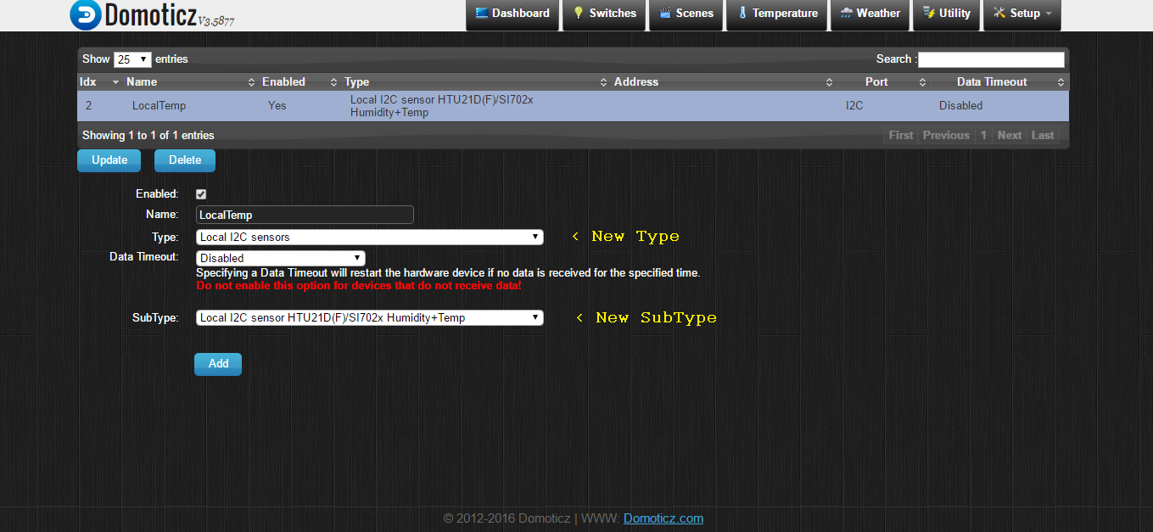
Task: Open the Data Timeout dropdown
Action: tap(281, 258)
